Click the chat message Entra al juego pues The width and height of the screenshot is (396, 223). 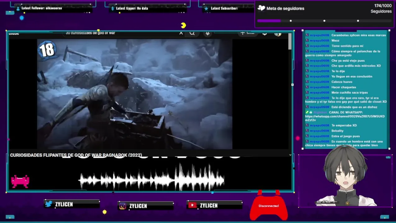(345, 136)
